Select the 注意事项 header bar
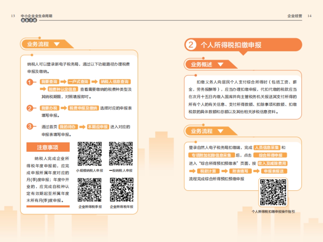Viewport: 323px width, 242px height. [48, 147]
